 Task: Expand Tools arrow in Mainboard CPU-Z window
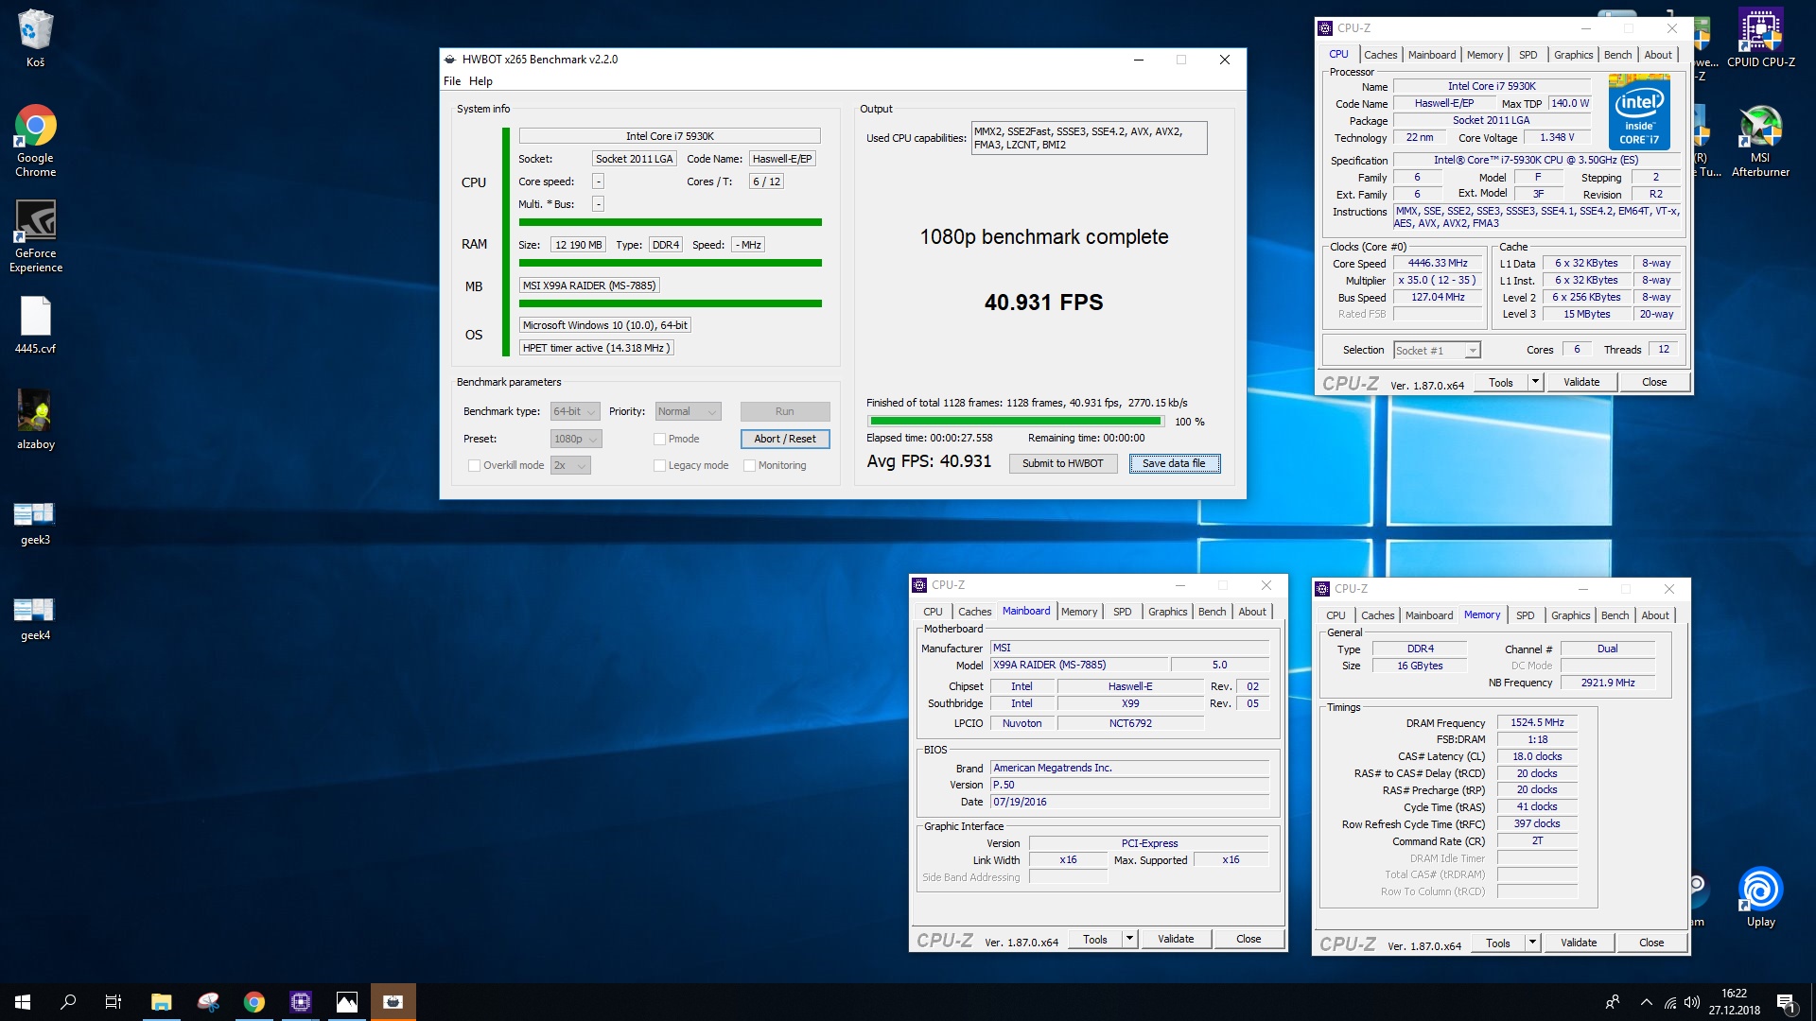click(1128, 939)
